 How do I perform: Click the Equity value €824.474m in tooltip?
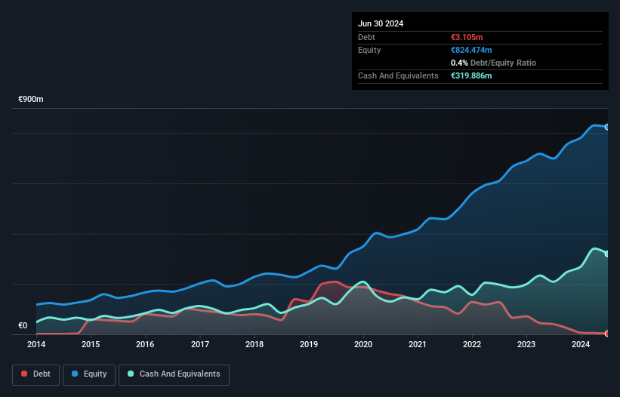[x=471, y=50]
